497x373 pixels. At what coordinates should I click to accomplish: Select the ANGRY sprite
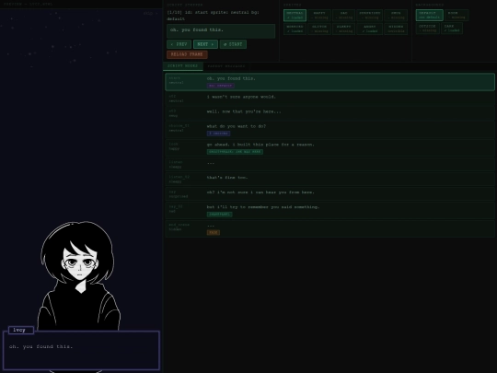pos(369,29)
